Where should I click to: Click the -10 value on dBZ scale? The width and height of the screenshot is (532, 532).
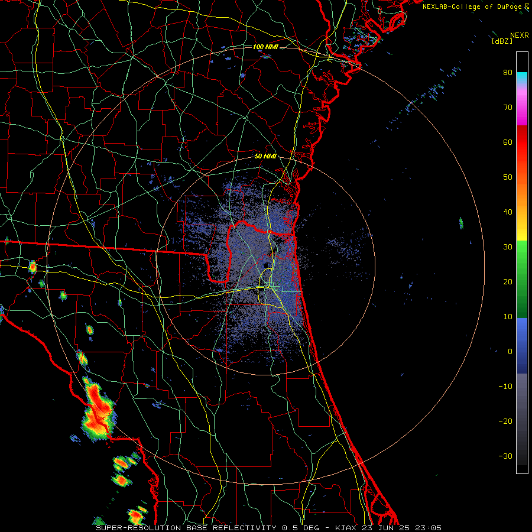coord(505,387)
